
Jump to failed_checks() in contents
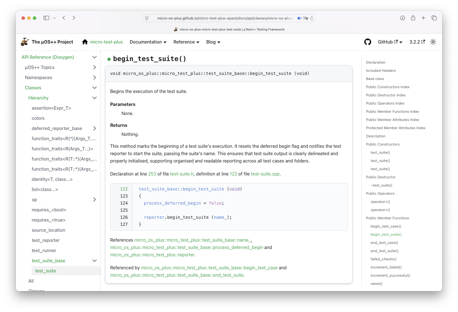point(384,259)
